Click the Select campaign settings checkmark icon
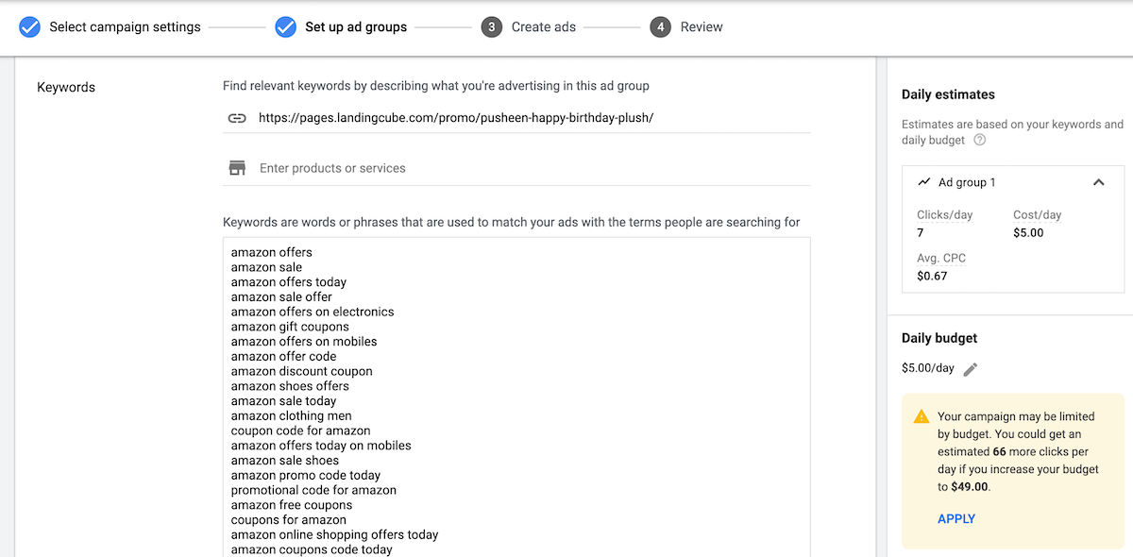Image resolution: width=1133 pixels, height=557 pixels. [x=30, y=26]
